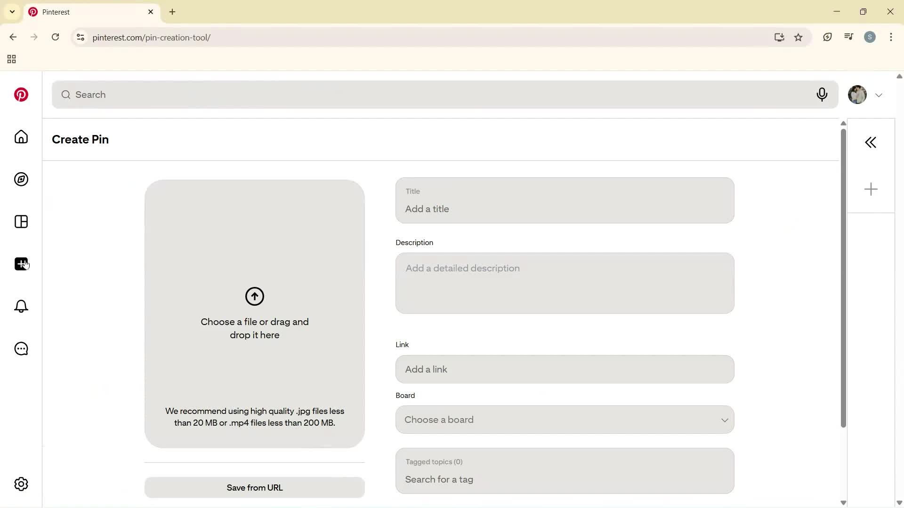
Task: Select the Create pin icon in sidebar
Action: pos(21,264)
